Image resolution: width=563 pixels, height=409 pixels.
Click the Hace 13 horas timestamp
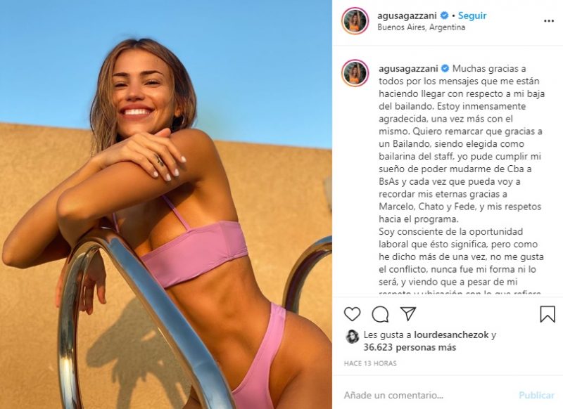point(370,363)
